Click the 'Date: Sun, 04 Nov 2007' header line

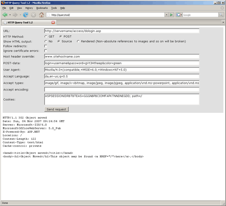pos(34,121)
